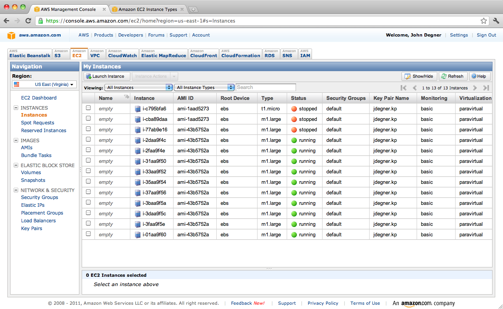503x309 pixels.
Task: Click the Refresh button
Action: [453, 77]
